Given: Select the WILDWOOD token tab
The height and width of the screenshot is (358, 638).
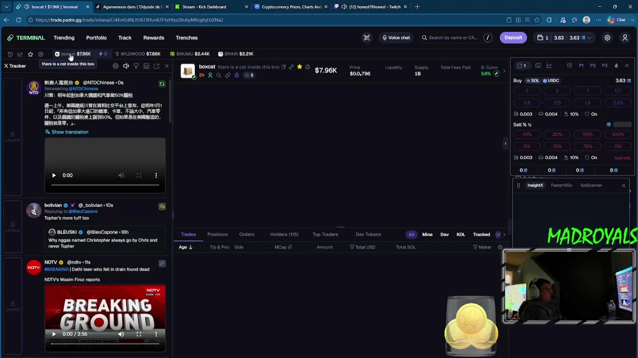Looking at the screenshot, I should click(x=137, y=54).
